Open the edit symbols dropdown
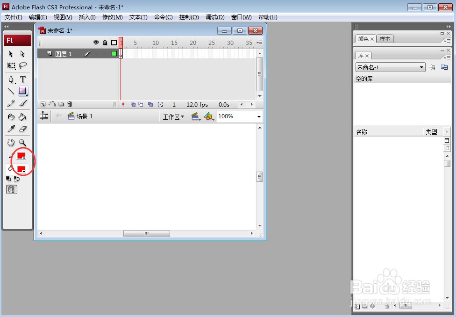This screenshot has width=456, height=317. 209,117
